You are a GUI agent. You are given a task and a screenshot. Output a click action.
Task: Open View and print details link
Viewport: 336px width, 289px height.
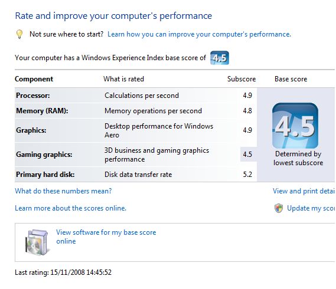click(304, 191)
